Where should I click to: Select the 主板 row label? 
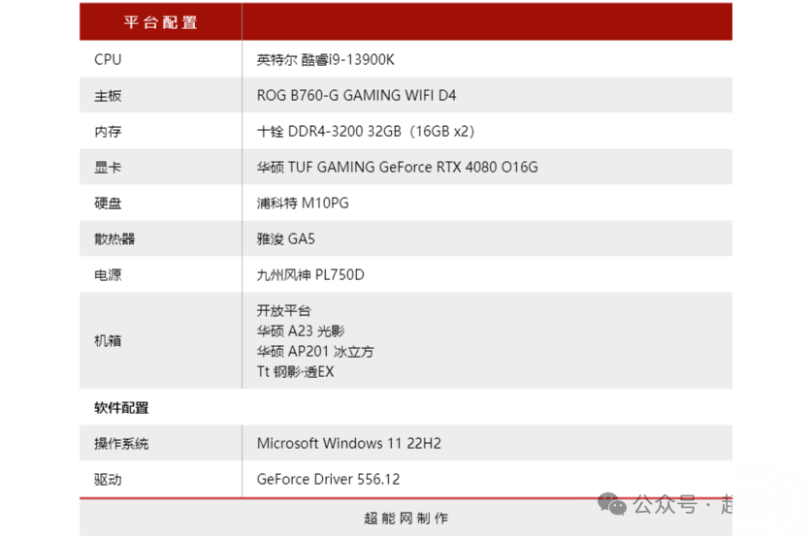[x=108, y=96]
